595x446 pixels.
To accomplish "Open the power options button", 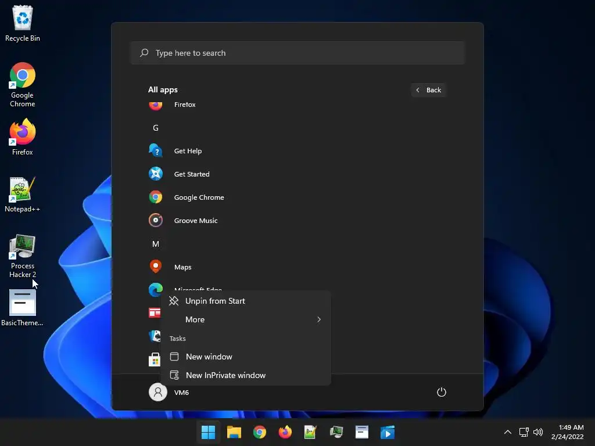I will pyautogui.click(x=442, y=392).
